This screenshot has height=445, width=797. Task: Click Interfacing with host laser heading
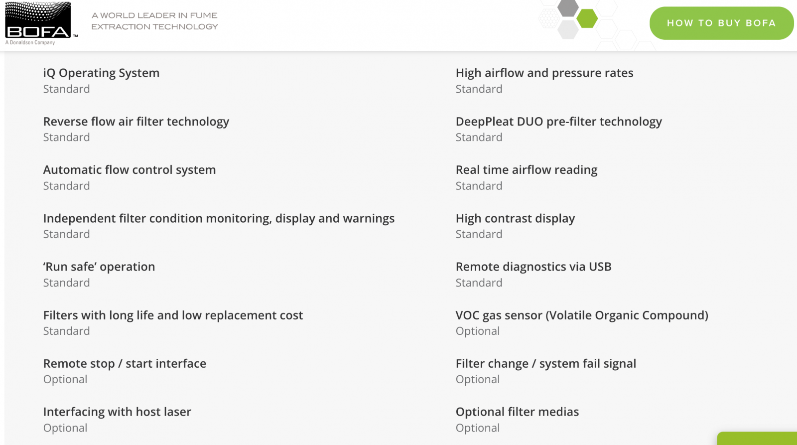pyautogui.click(x=117, y=412)
